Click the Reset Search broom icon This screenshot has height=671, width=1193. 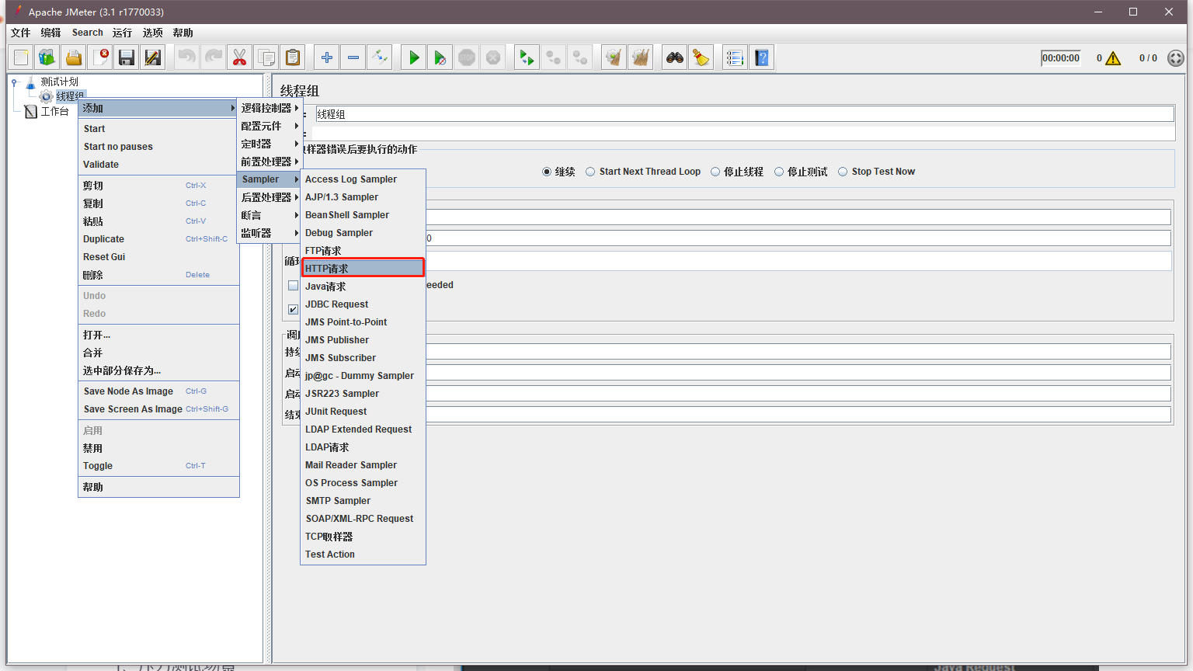point(701,57)
